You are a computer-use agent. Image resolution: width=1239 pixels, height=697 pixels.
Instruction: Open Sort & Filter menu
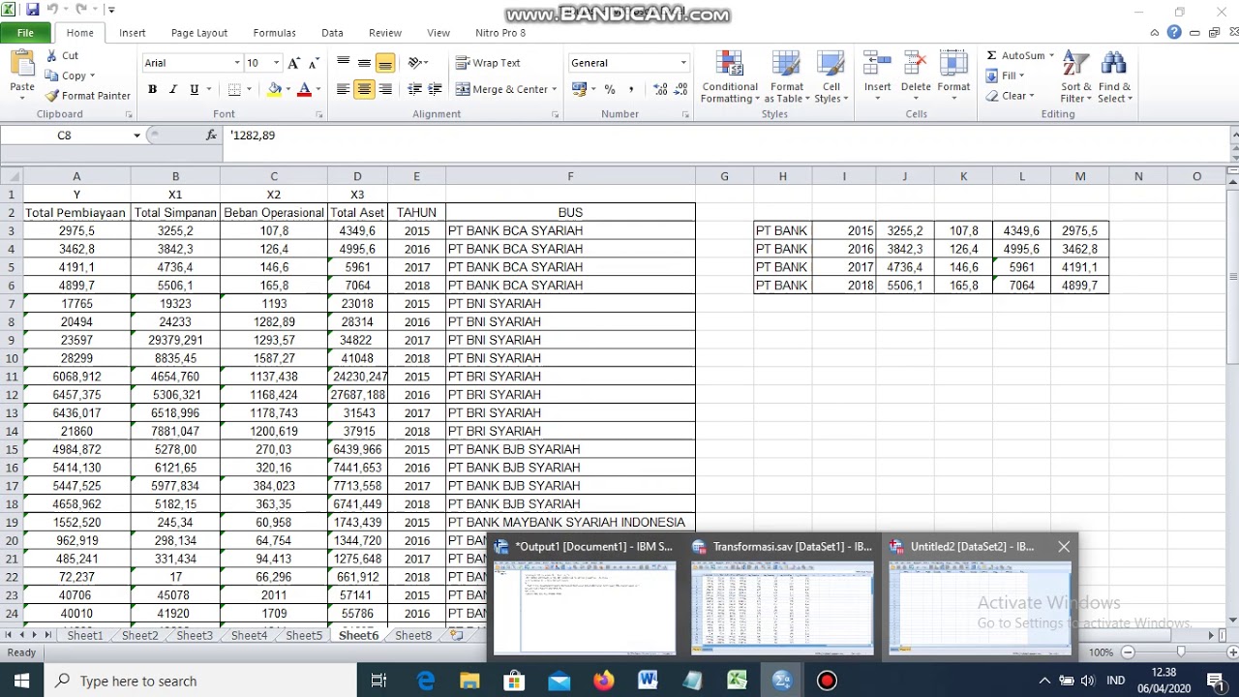(x=1075, y=76)
